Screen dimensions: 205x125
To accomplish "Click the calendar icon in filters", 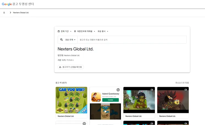I will pyautogui.click(x=59, y=31).
